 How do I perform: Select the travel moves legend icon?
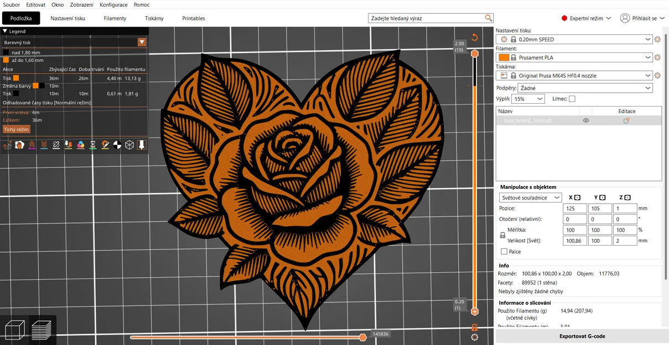(x=7, y=145)
